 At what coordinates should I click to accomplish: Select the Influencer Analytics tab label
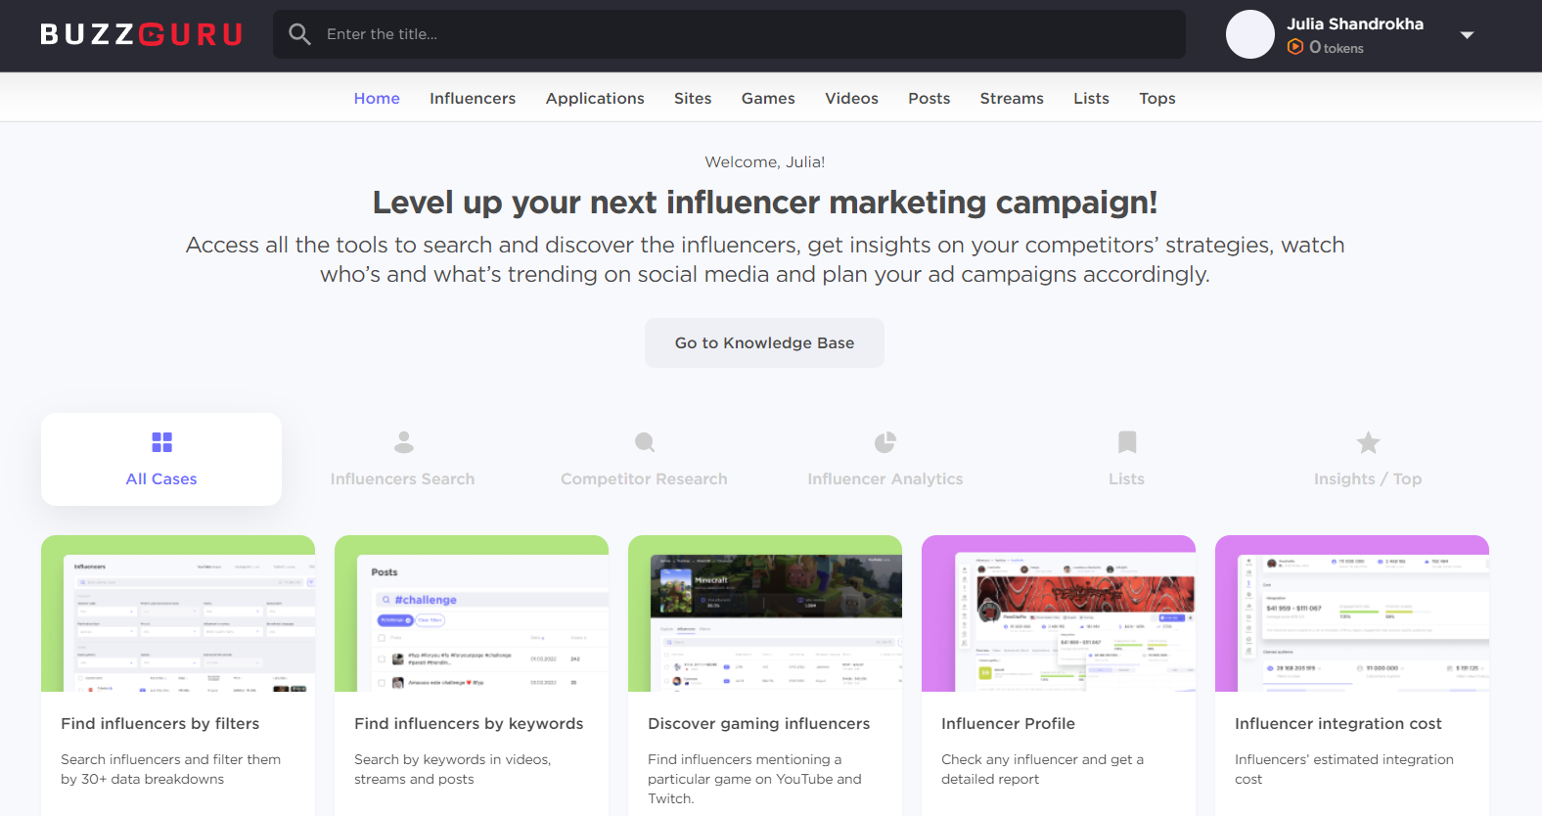(885, 478)
